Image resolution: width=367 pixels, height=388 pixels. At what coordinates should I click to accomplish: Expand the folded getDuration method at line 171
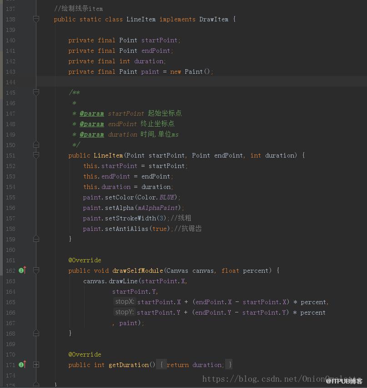point(36,364)
